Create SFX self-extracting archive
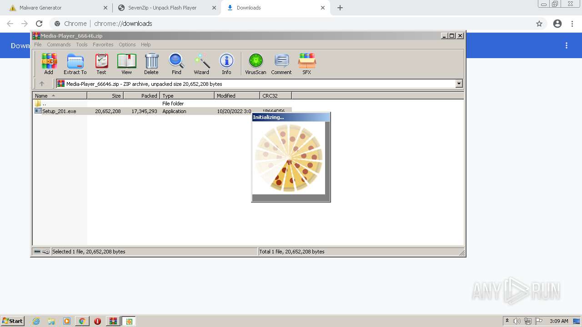The width and height of the screenshot is (582, 327). click(307, 64)
